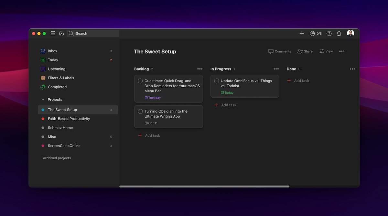Complete the Guestimer task checkbox
This screenshot has height=216, width=388.
(140, 81)
